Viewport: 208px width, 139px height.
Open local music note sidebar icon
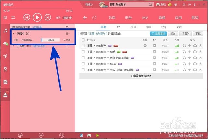tap(6, 31)
